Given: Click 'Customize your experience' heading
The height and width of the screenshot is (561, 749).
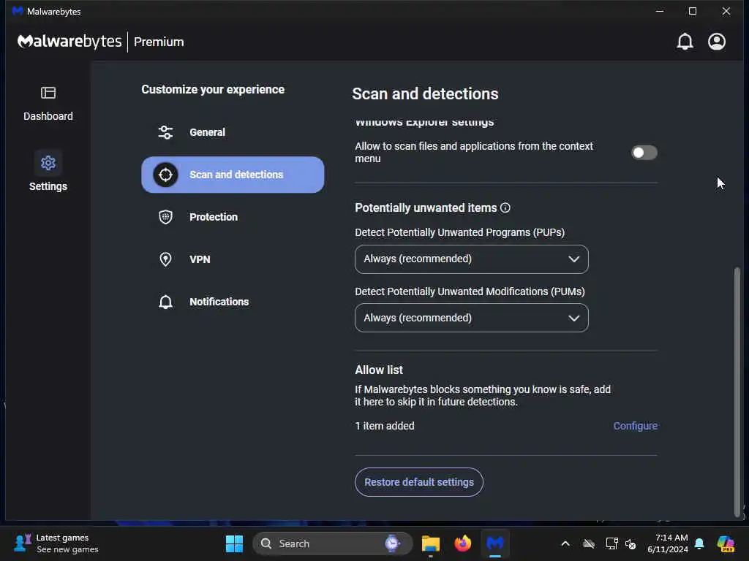Looking at the screenshot, I should (213, 90).
